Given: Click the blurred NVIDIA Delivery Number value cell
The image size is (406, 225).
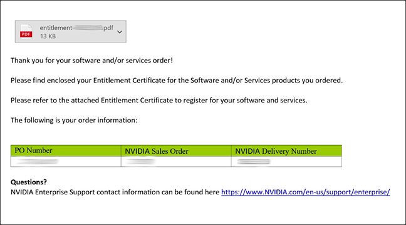Looking at the screenshot, I should point(286,162).
